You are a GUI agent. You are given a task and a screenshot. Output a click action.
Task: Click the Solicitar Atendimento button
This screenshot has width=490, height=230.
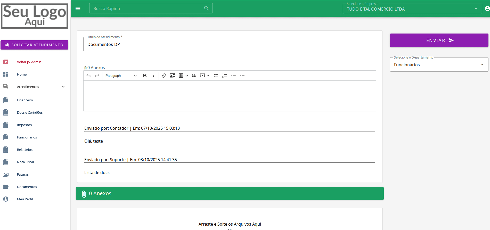(x=34, y=45)
